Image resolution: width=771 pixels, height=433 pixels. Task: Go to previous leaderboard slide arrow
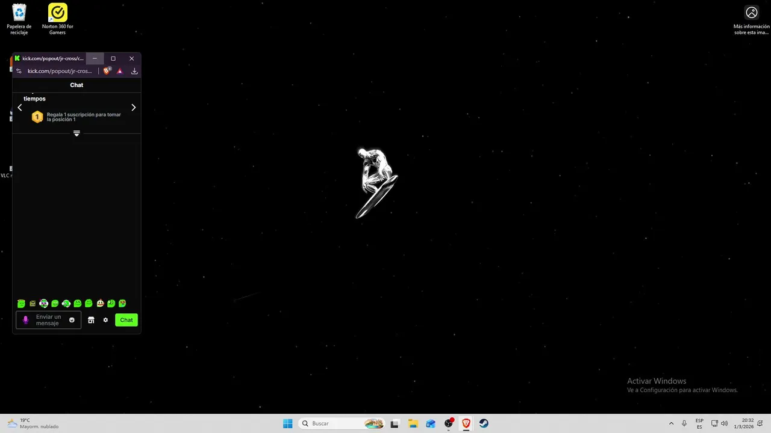[20, 108]
